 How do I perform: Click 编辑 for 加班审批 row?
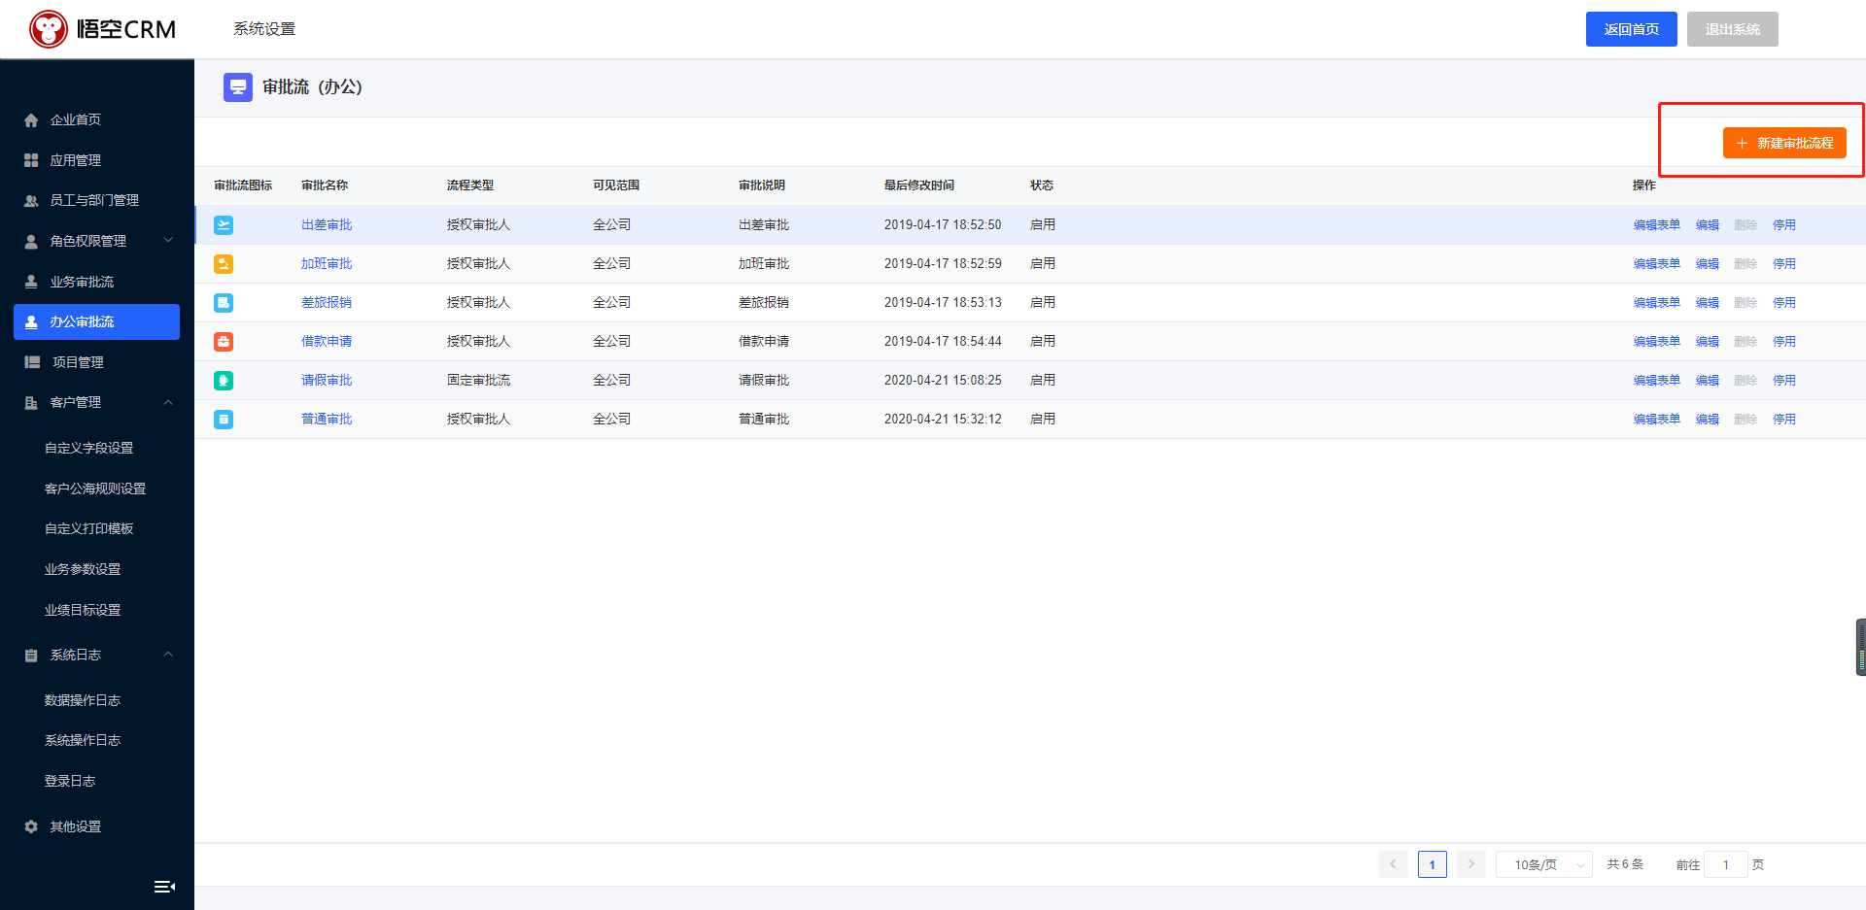tap(1708, 264)
